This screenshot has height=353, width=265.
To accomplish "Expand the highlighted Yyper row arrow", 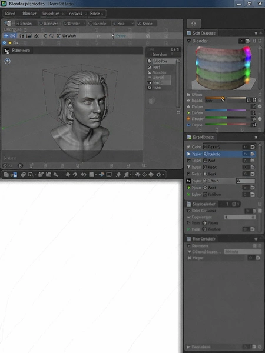I will click(188, 154).
